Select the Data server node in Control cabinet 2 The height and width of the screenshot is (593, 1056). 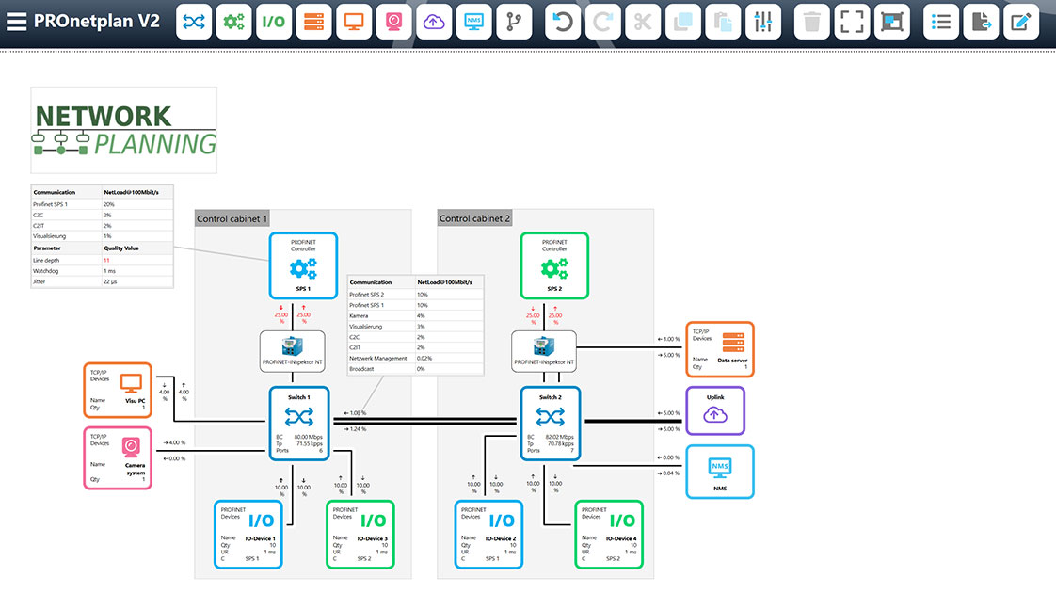click(x=720, y=348)
